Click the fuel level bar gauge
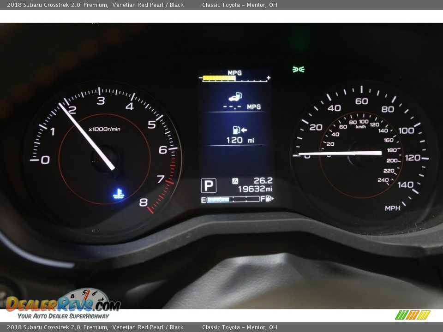Image resolution: width=443 pixels, height=332 pixels. 233,199
